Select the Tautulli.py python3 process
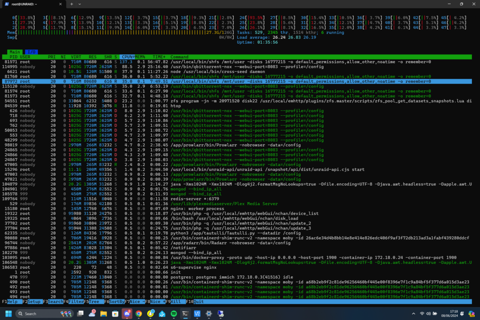 pos(237,233)
